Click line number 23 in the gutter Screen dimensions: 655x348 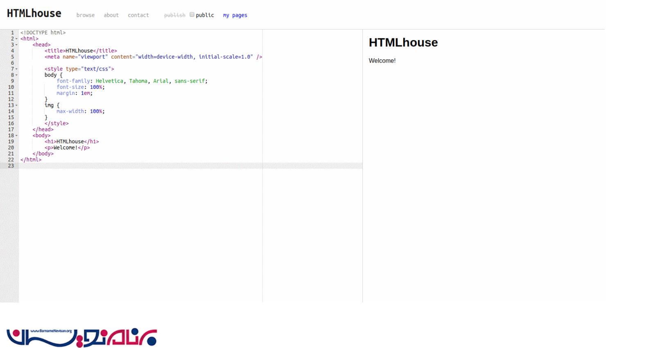(11, 166)
